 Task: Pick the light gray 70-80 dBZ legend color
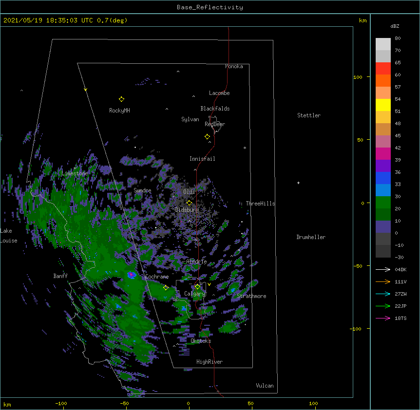383,44
